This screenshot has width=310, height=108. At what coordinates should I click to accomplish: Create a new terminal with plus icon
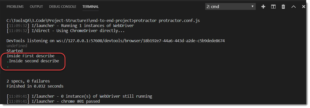[x=263, y=7]
